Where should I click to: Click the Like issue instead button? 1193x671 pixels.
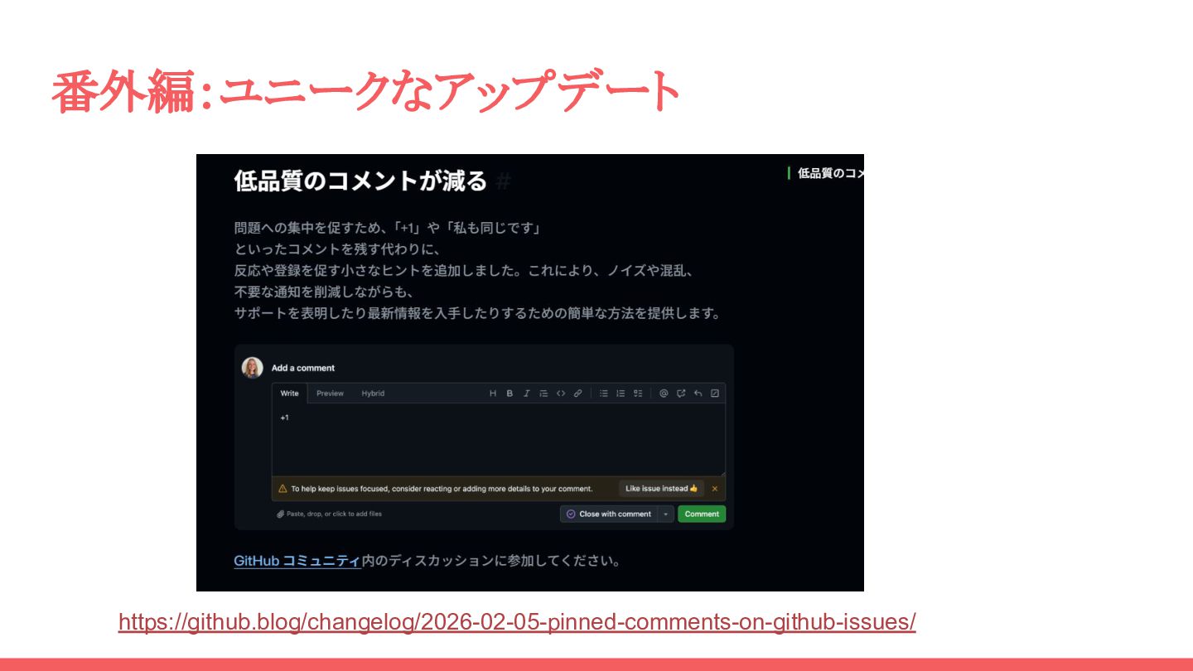661,489
